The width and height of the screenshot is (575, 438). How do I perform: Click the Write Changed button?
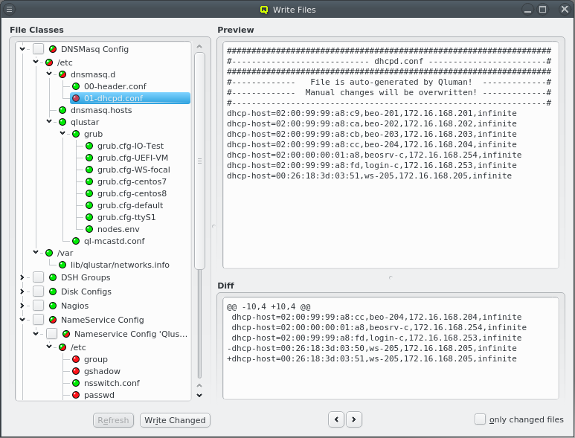click(175, 420)
